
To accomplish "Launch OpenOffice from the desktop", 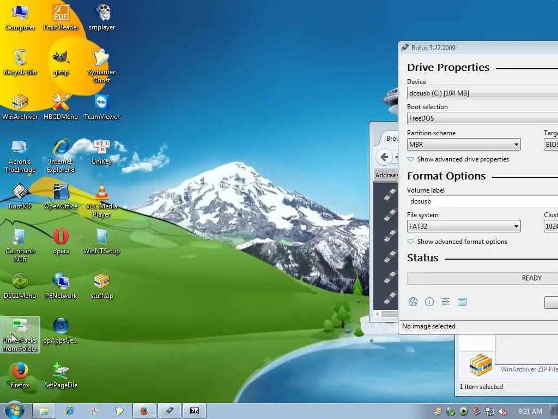I will point(61,196).
